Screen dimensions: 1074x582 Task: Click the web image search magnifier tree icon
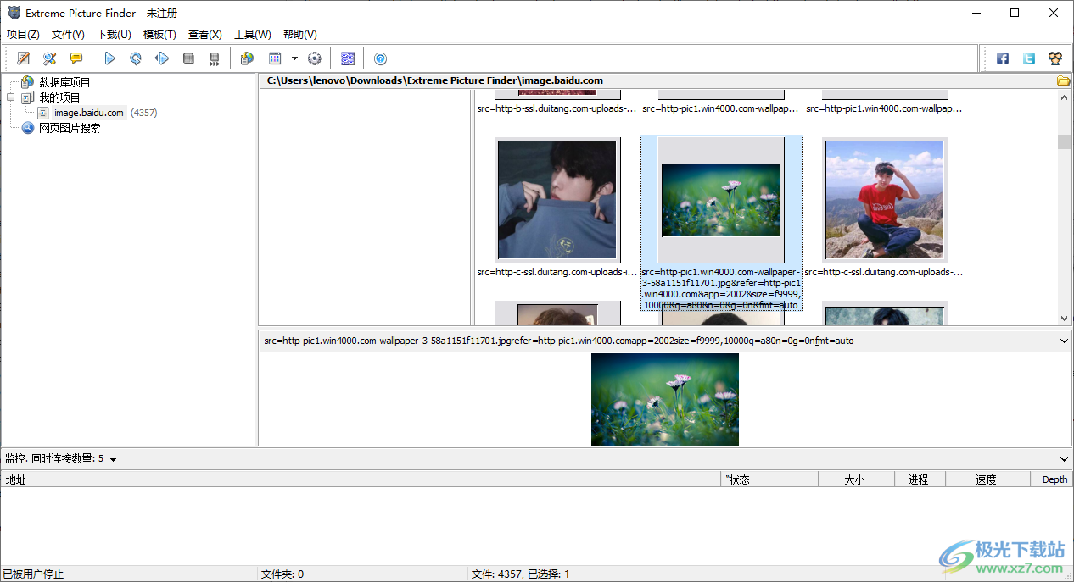point(28,128)
